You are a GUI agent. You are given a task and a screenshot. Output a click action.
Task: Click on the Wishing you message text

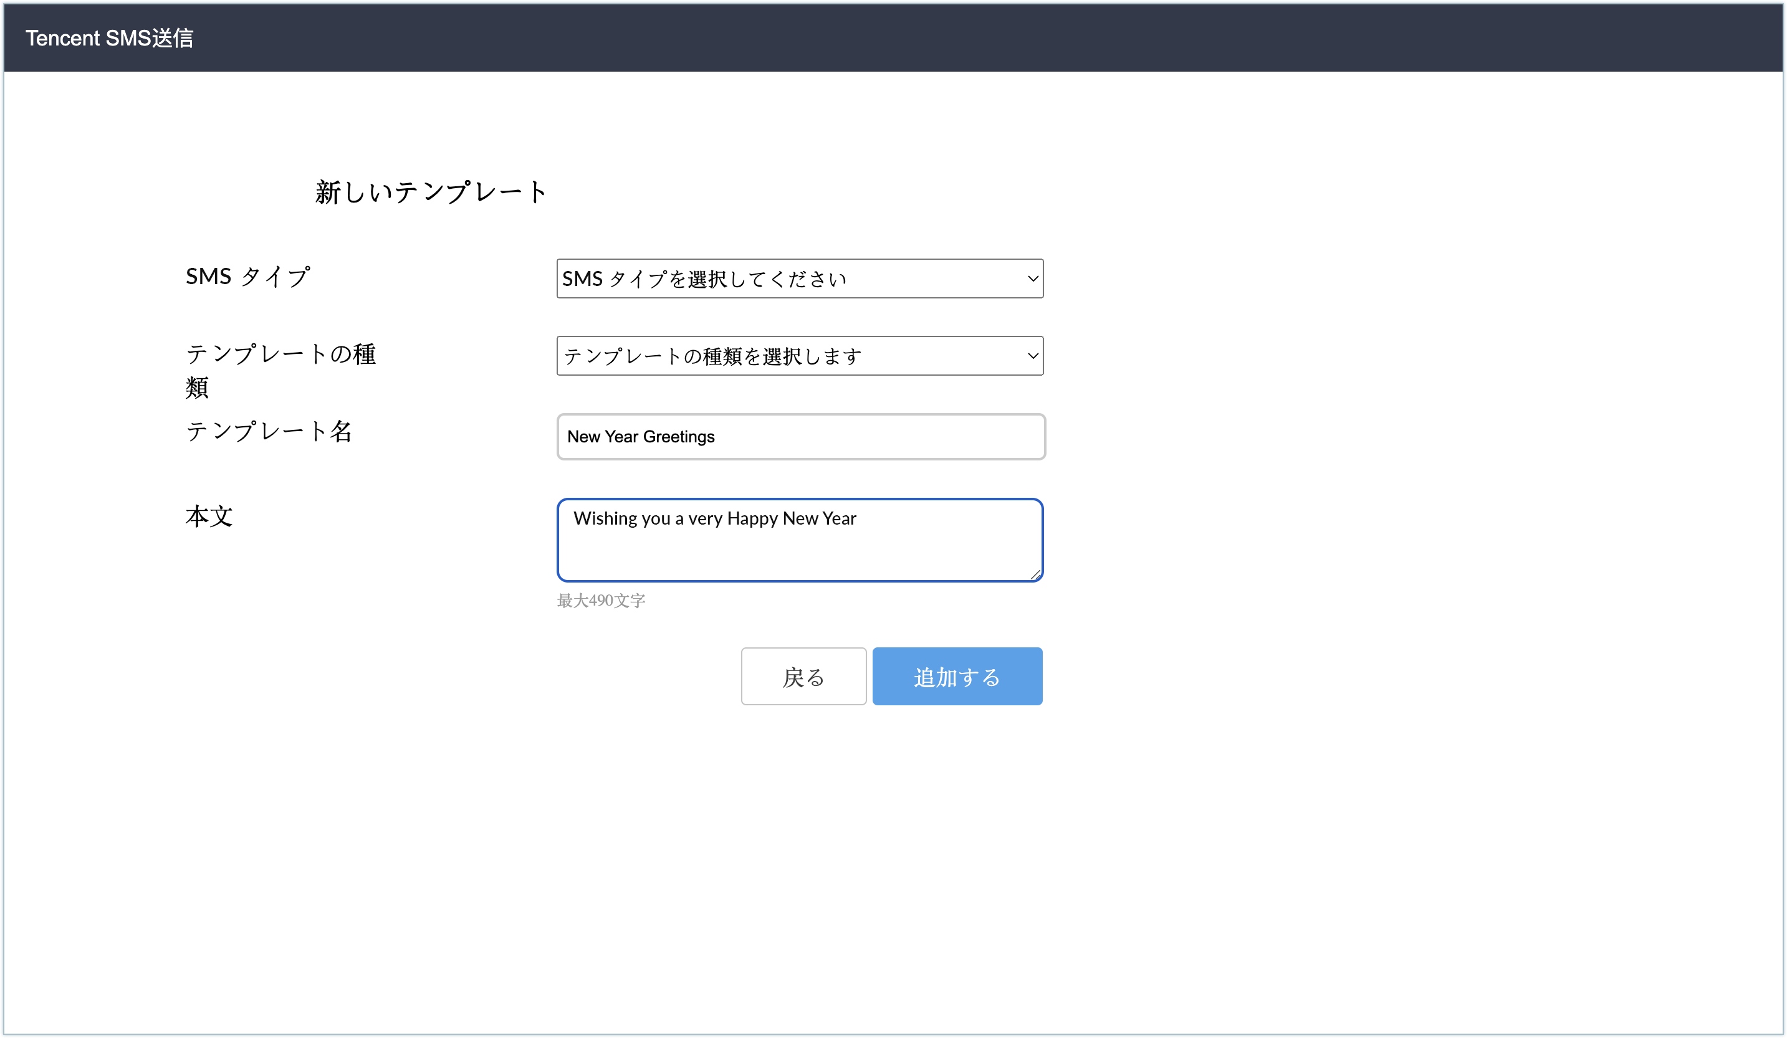(x=714, y=518)
